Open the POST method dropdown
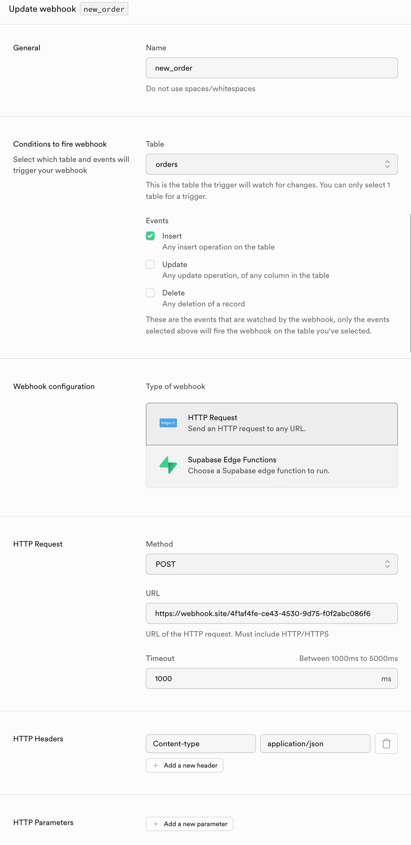 pyautogui.click(x=272, y=564)
